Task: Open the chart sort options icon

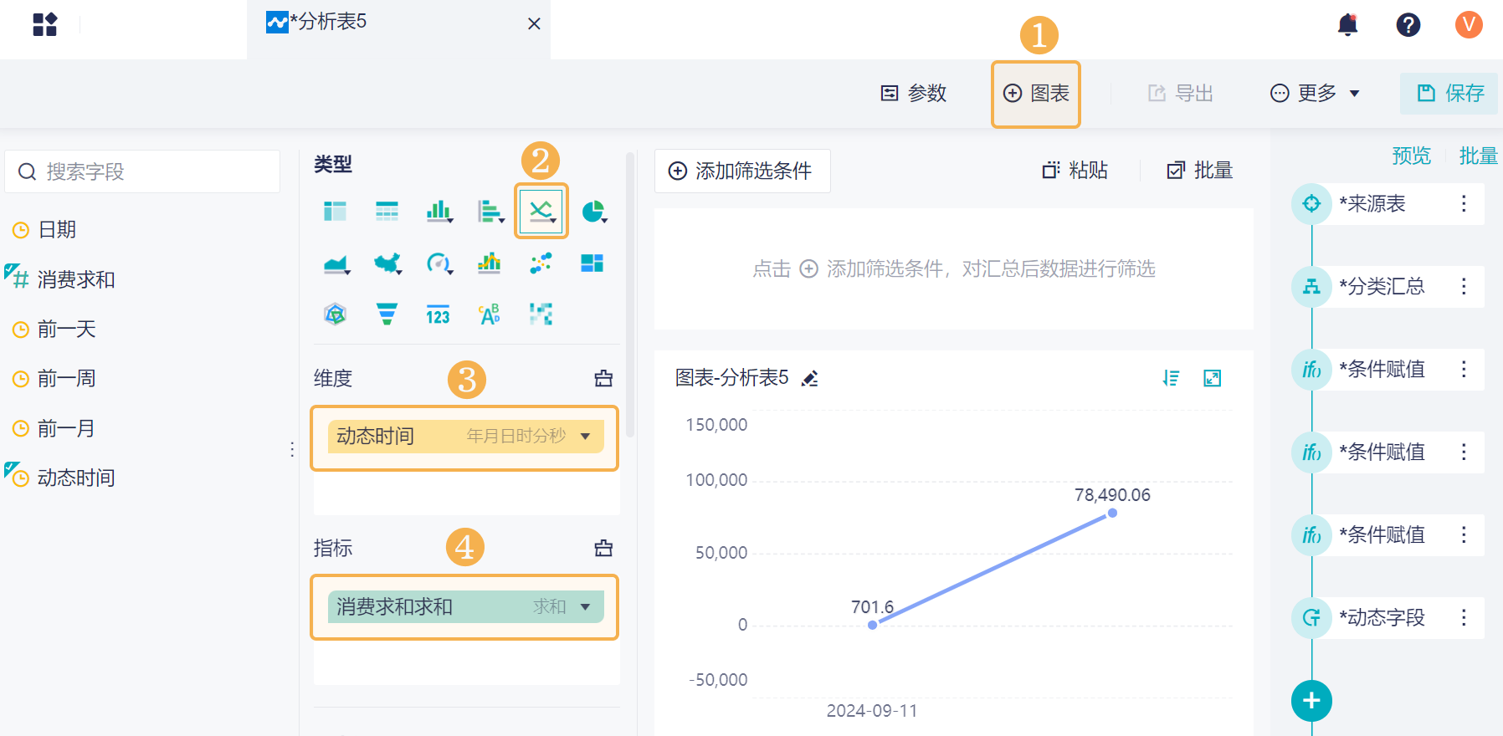Action: point(1171,378)
